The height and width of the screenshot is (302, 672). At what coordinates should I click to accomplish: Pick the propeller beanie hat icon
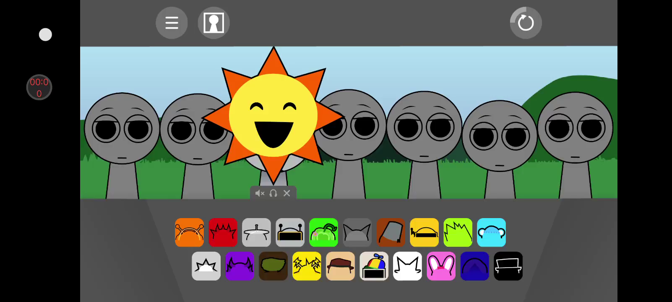click(374, 266)
